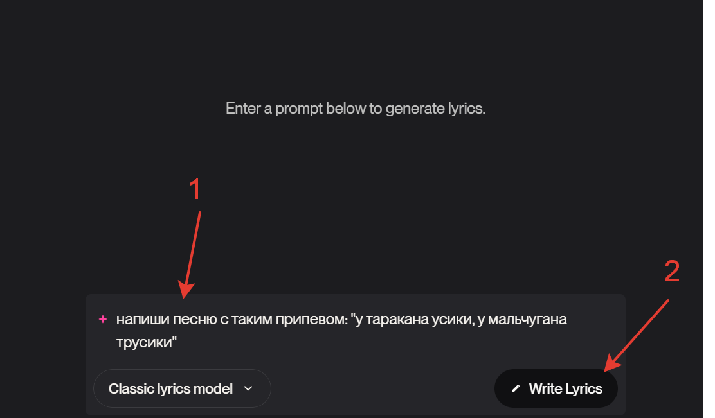Expand the chevron next to Classic lyrics model
Image resolution: width=715 pixels, height=418 pixels.
pyautogui.click(x=248, y=388)
